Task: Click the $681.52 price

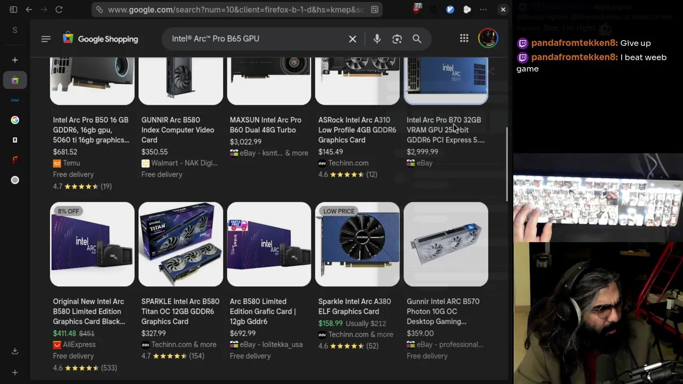Action: (x=65, y=152)
